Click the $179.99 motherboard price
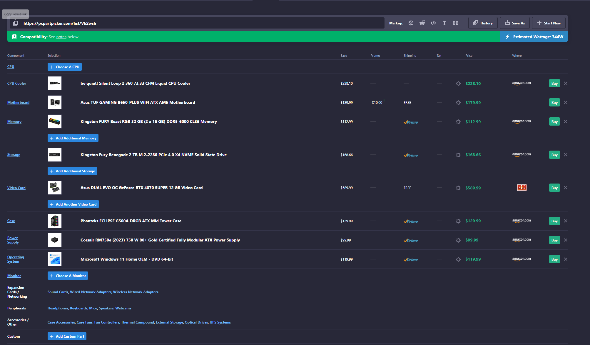 [473, 103]
